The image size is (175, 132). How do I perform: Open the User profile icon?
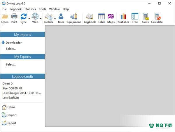[61, 16]
